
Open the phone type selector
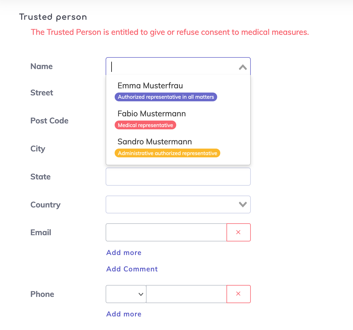click(126, 294)
